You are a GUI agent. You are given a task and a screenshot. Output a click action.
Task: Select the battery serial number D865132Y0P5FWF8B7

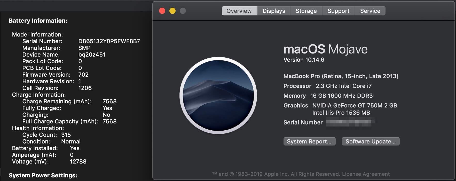click(109, 41)
